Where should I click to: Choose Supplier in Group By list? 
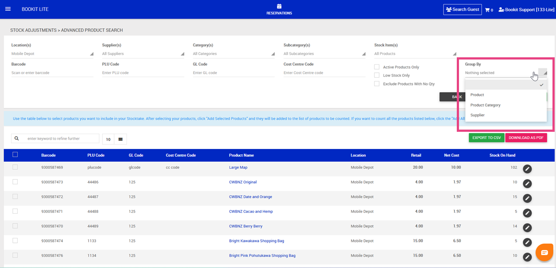(506, 115)
